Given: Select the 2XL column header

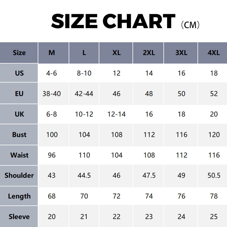Looking at the screenshot, I should pos(149,53).
